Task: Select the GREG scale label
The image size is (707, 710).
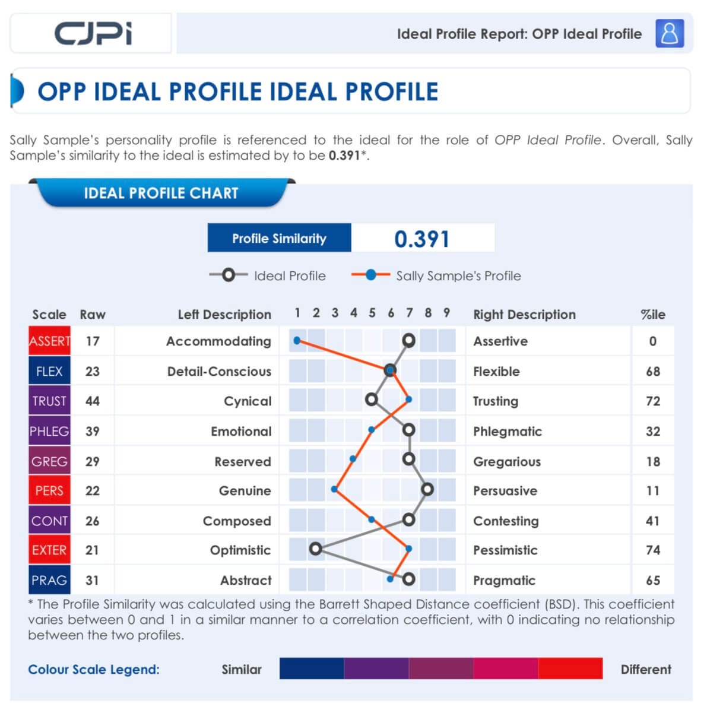Action: coord(49,461)
